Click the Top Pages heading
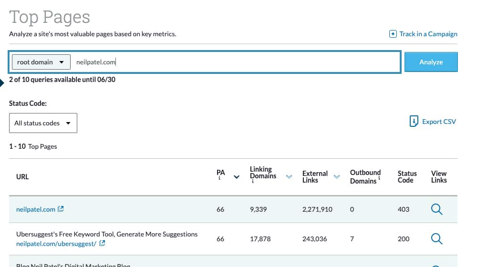The image size is (477, 267). pyautogui.click(x=50, y=17)
